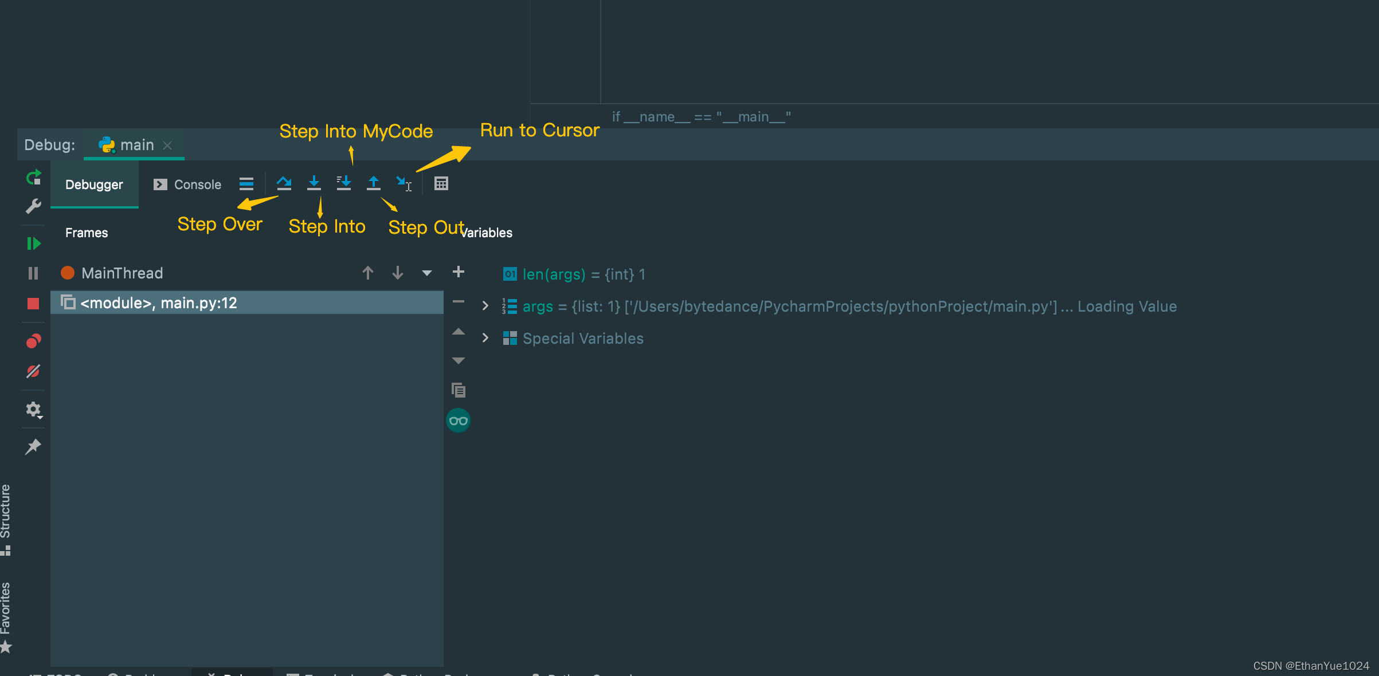1379x676 pixels.
Task: Click the pause program button
Action: (34, 273)
